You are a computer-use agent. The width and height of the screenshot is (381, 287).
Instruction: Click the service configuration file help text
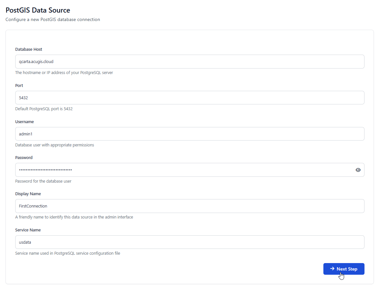point(68,253)
